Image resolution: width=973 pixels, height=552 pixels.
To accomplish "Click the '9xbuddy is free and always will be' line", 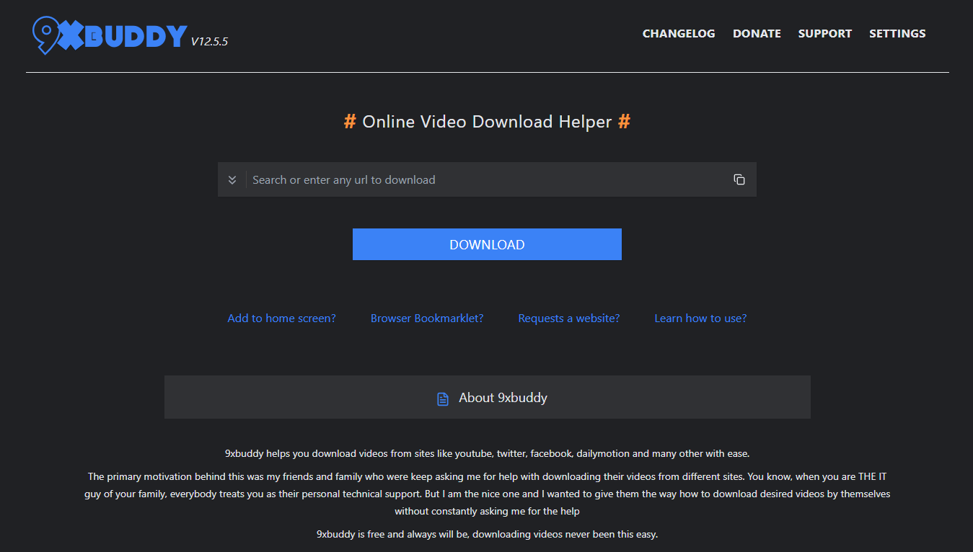I will tap(488, 534).
